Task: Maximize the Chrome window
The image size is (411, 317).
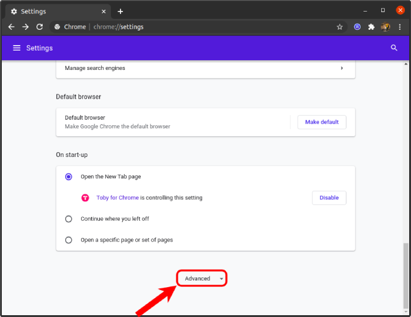Action: pyautogui.click(x=383, y=10)
